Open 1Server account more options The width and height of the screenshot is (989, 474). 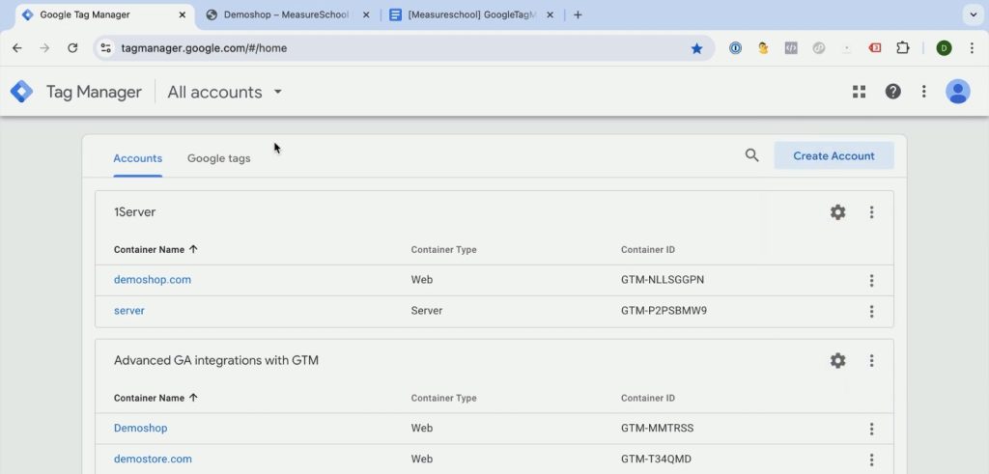(x=872, y=211)
